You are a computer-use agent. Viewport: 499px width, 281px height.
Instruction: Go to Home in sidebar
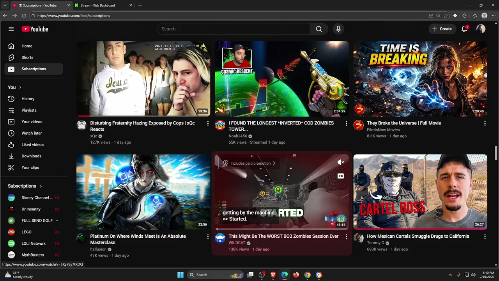point(34,46)
